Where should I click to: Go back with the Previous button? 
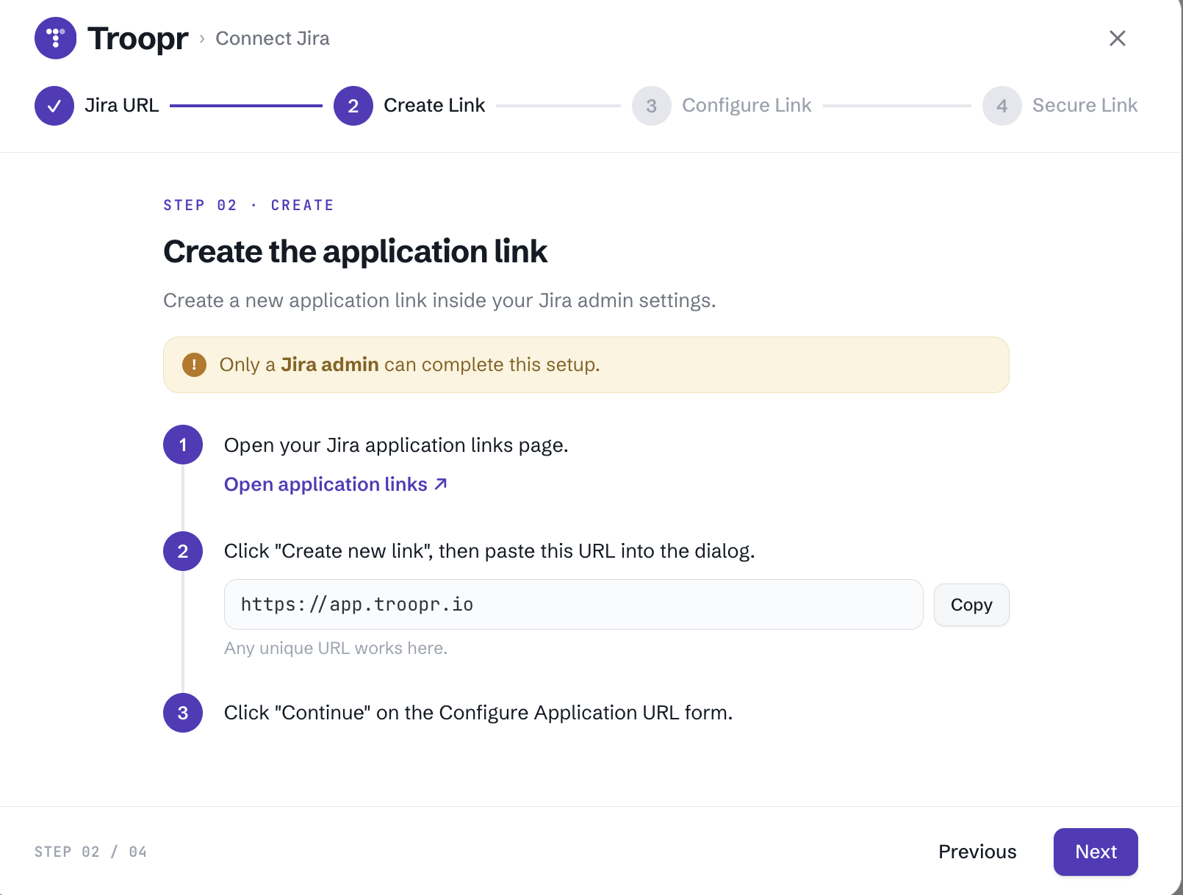977,852
